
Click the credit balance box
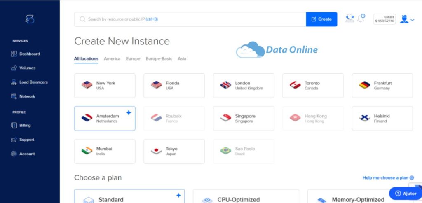[384, 19]
